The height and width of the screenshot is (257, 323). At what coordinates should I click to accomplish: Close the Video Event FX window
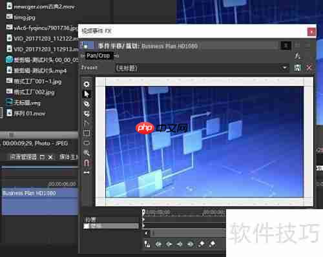click(x=311, y=32)
